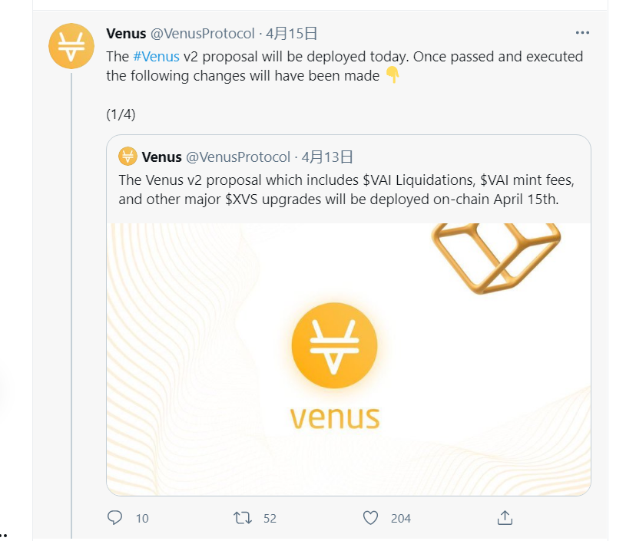
Task: Click the retweet arrows icon
Action: point(243,518)
